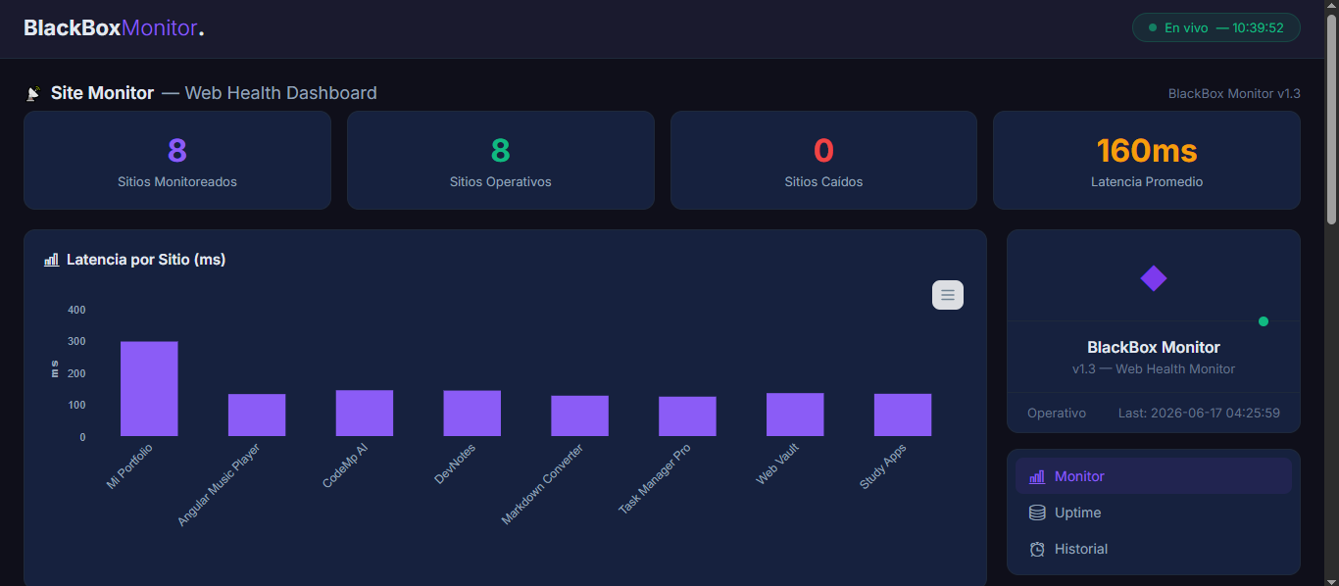The width and height of the screenshot is (1339, 586).
Task: Click the Latencia por Sitio (ms) heading
Action: click(x=146, y=260)
